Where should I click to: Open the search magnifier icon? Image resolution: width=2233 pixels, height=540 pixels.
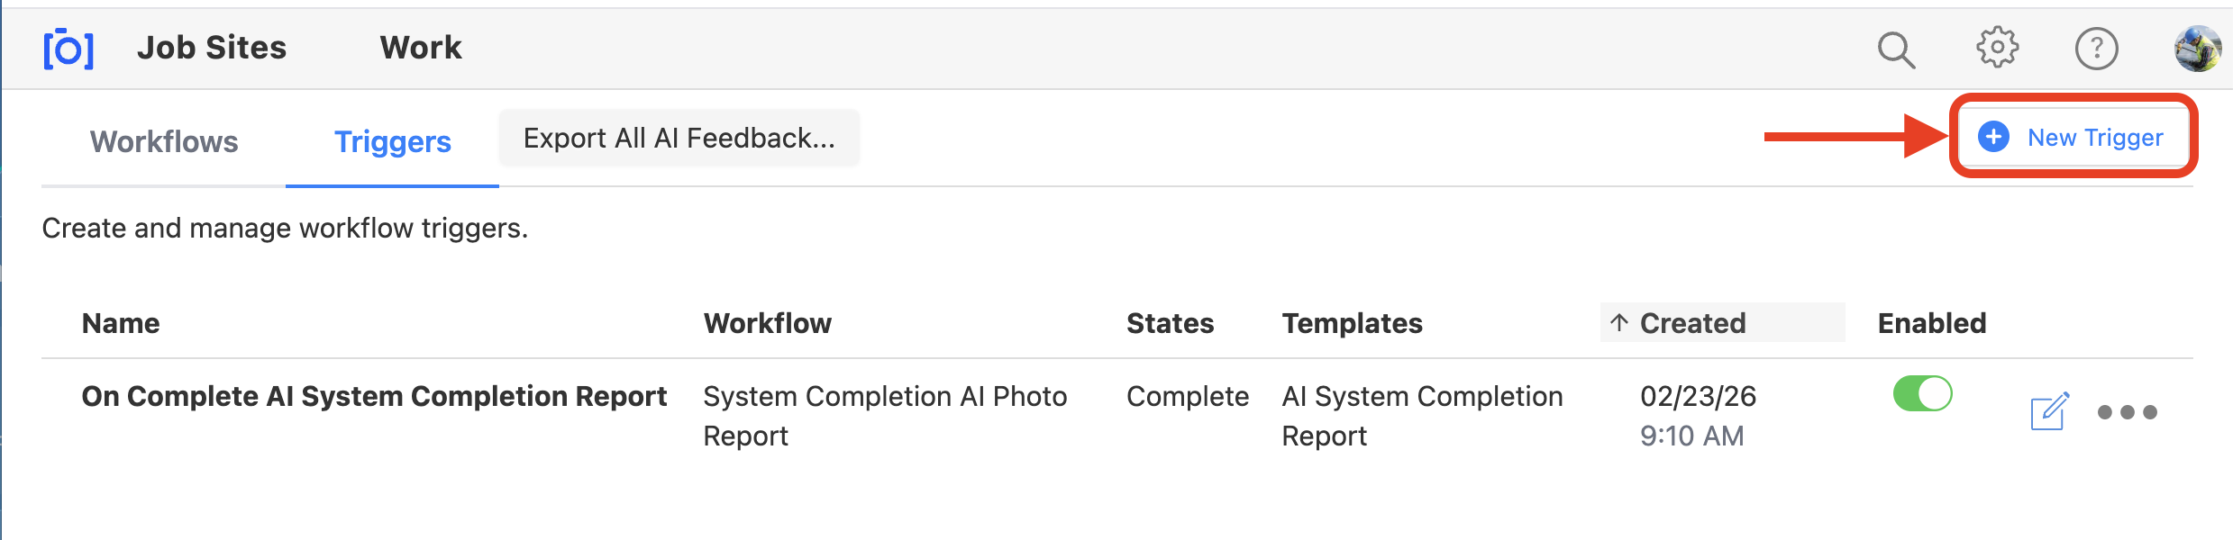tap(1896, 49)
